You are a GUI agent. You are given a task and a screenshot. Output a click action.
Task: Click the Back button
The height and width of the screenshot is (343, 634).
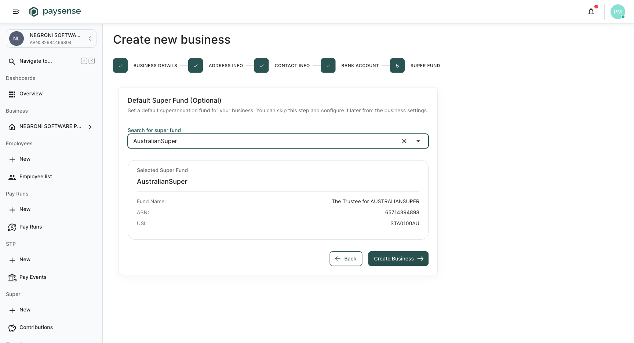(x=346, y=259)
